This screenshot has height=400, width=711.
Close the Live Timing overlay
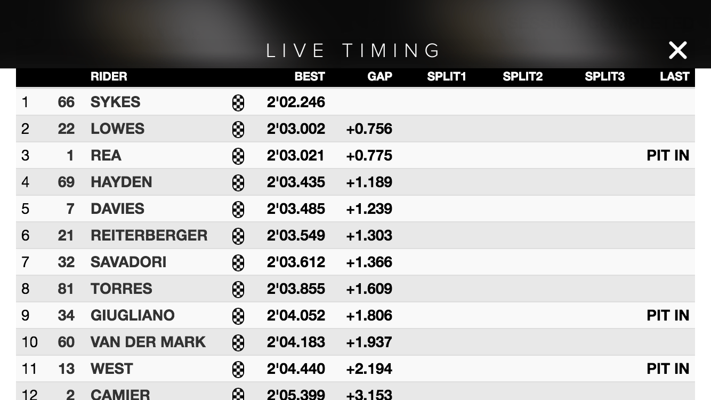[677, 50]
